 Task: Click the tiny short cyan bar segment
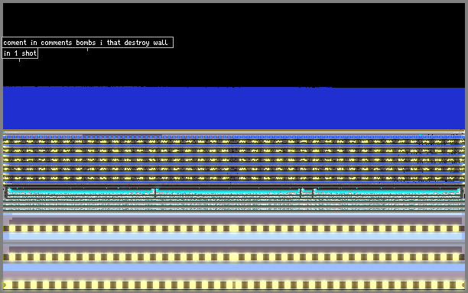(307, 192)
